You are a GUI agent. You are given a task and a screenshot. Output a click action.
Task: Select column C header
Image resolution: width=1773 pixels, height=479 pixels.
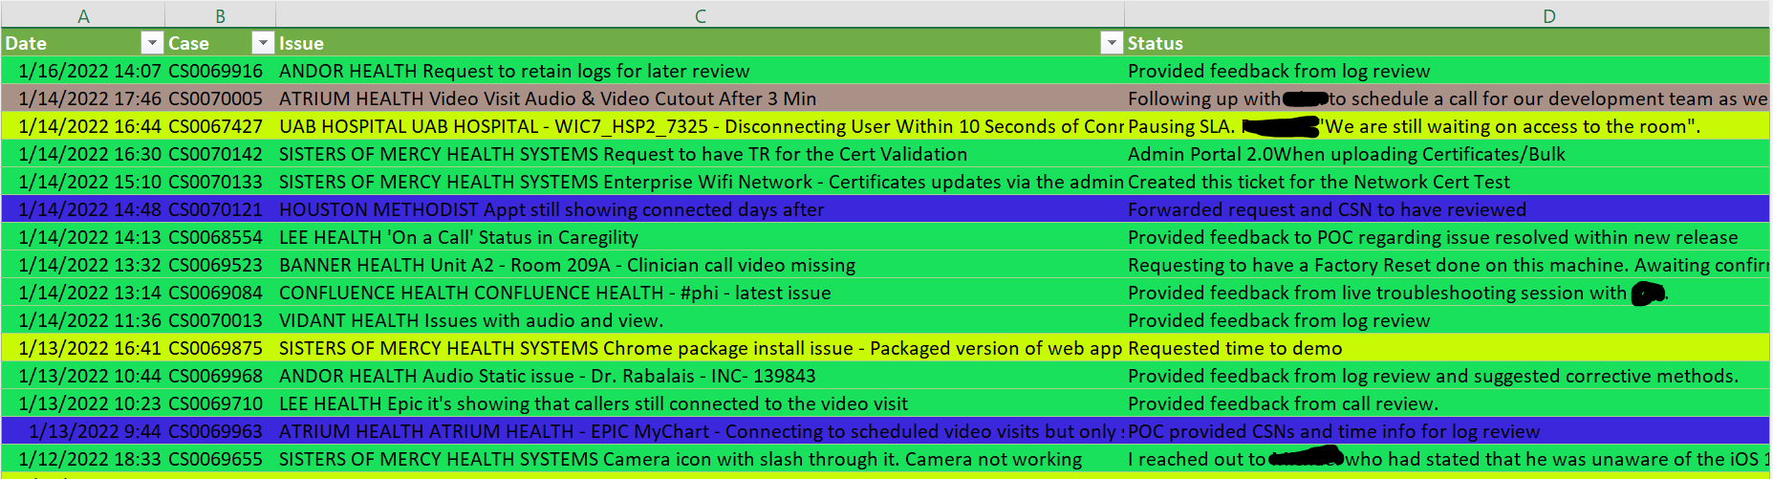[700, 15]
